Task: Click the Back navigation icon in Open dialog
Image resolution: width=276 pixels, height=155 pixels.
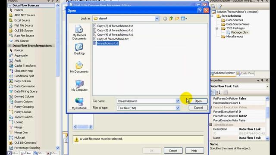Action: click(165, 19)
